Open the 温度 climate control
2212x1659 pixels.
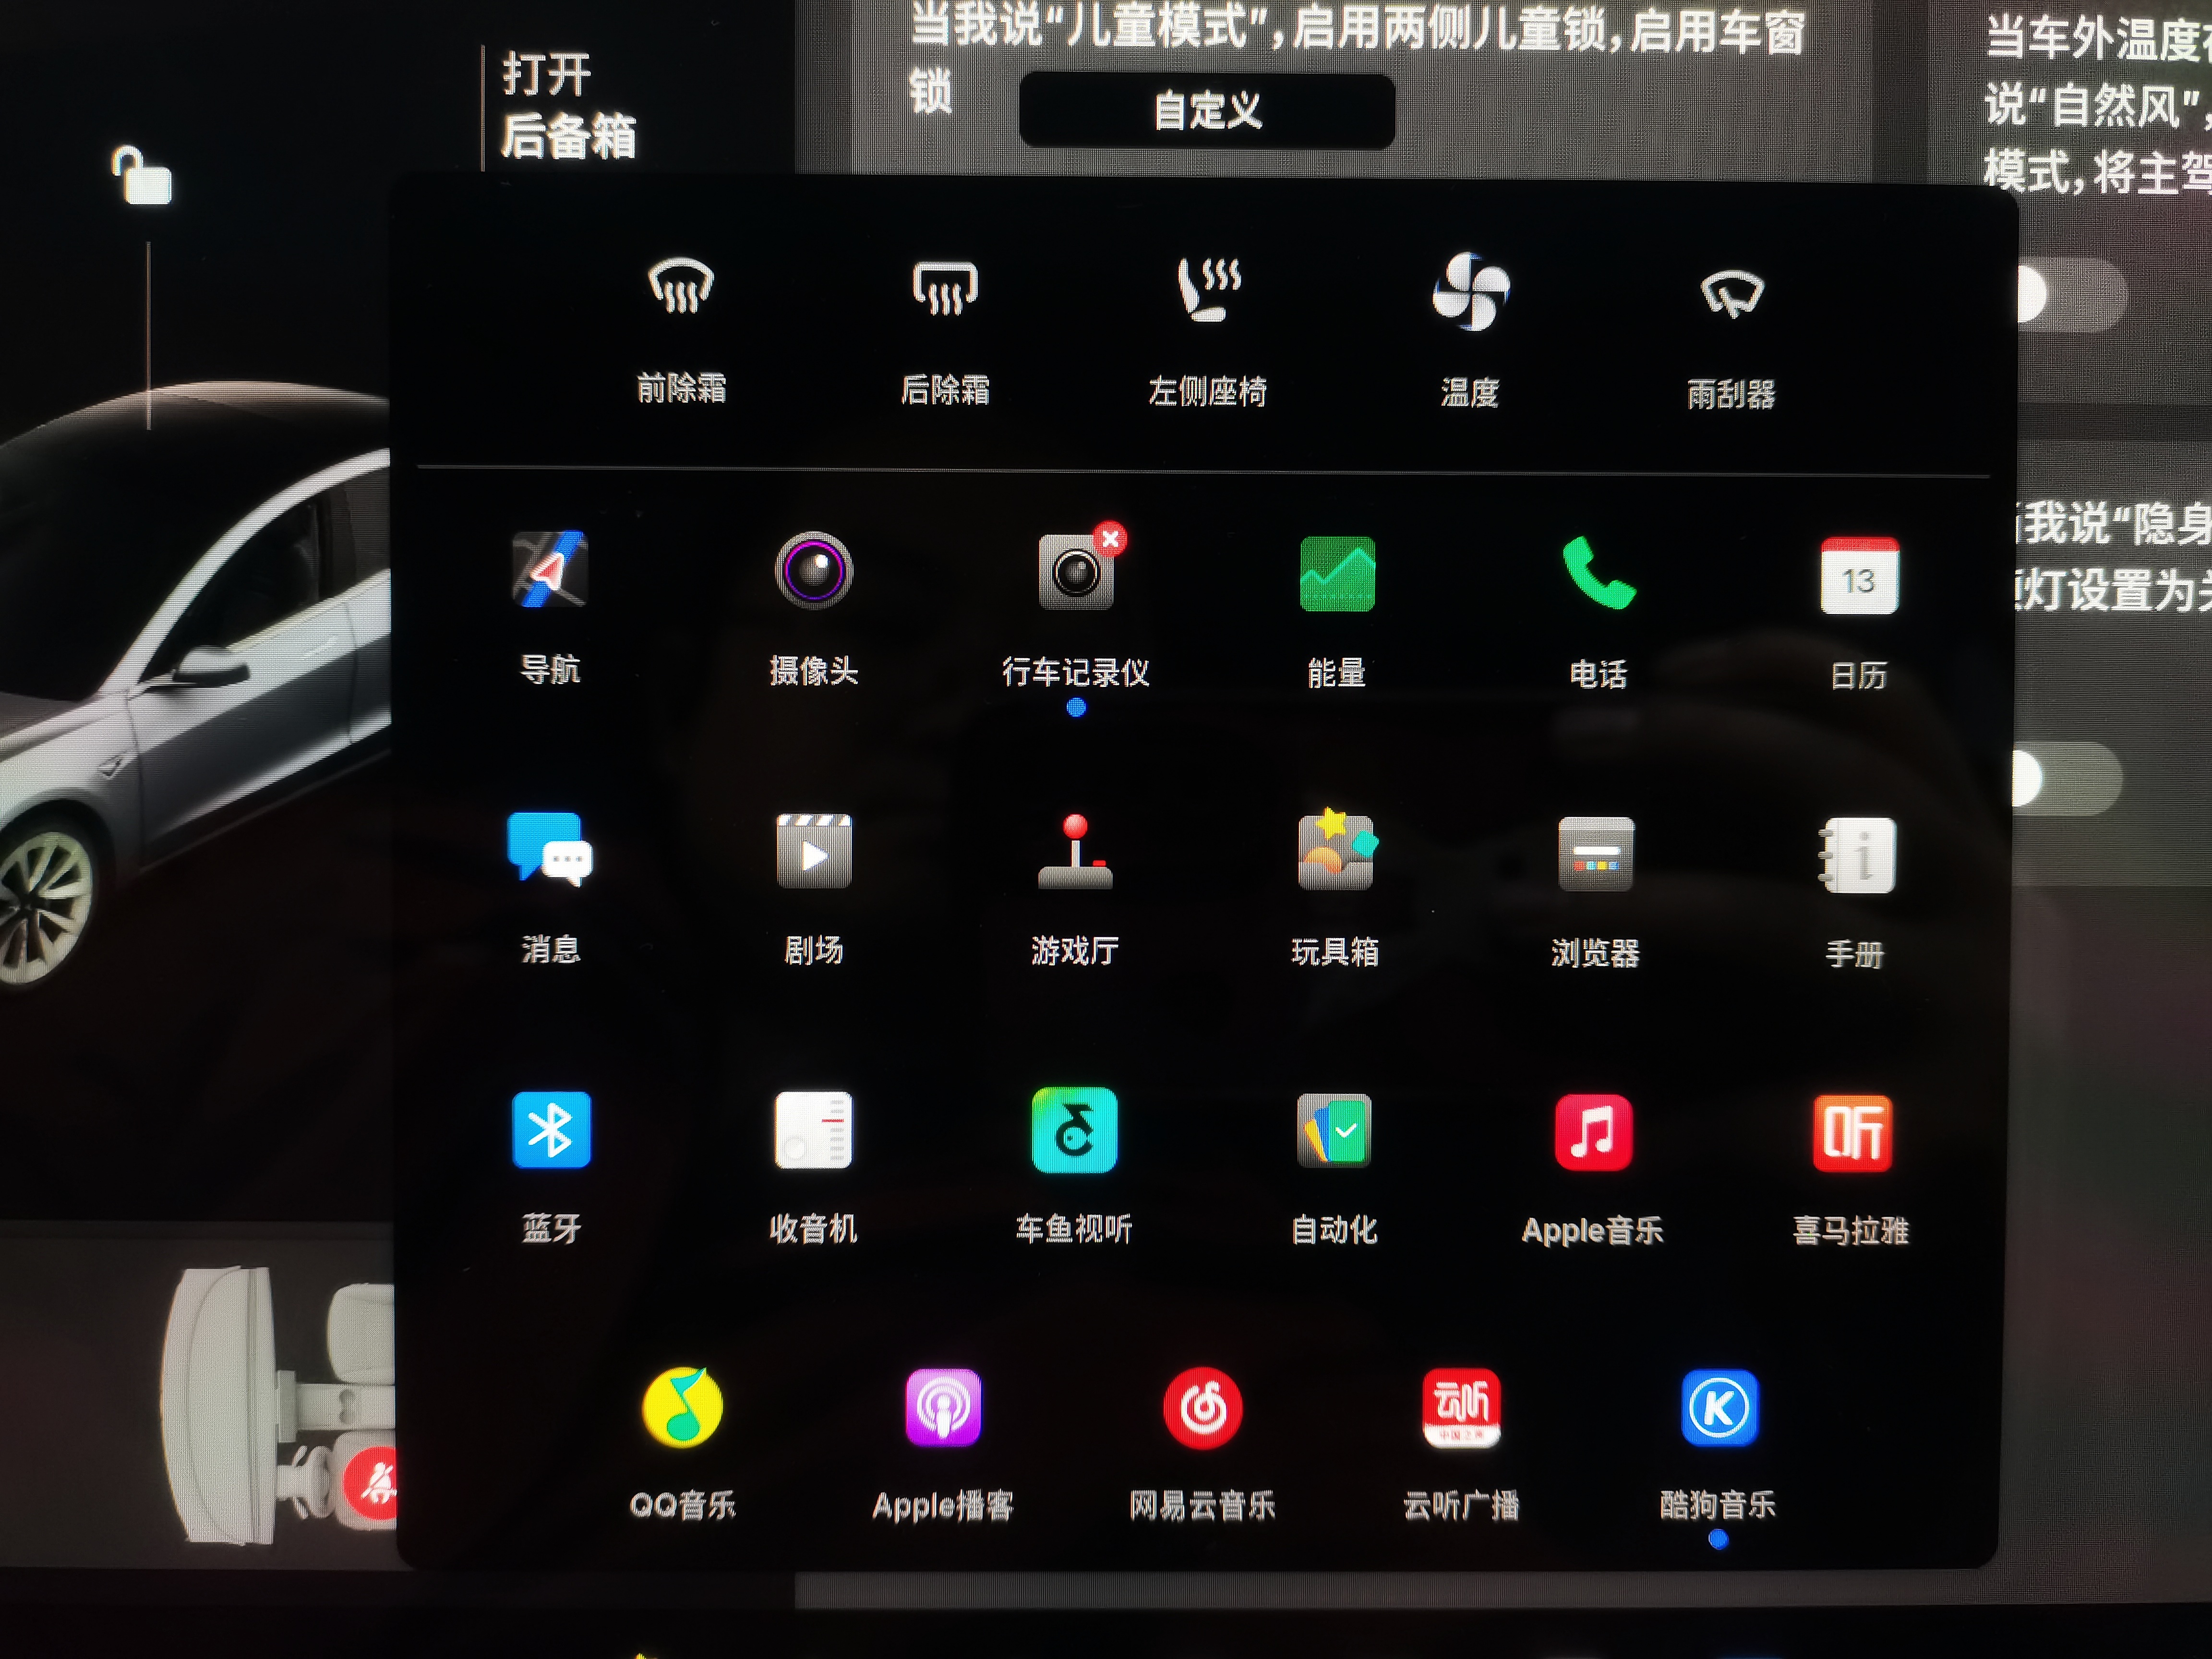coord(1471,290)
